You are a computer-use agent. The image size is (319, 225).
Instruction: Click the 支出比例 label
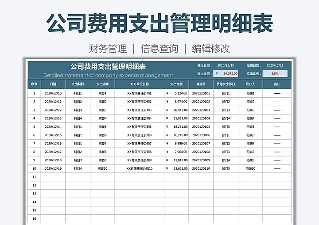(254, 73)
